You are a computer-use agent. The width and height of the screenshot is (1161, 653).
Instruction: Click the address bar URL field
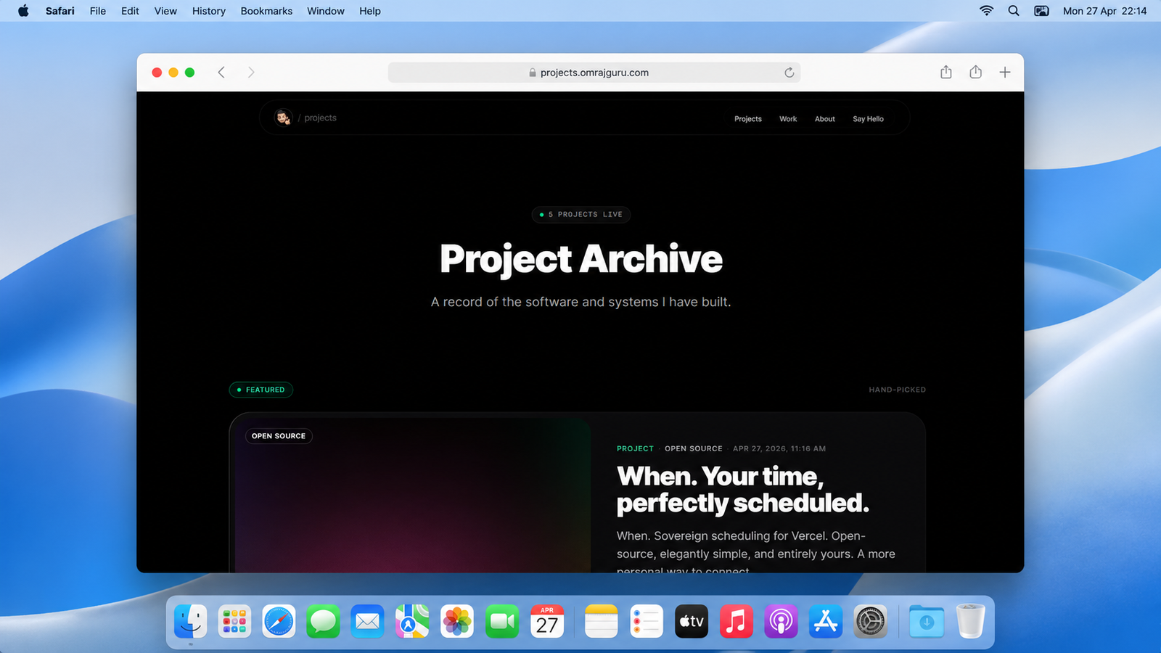tap(594, 73)
